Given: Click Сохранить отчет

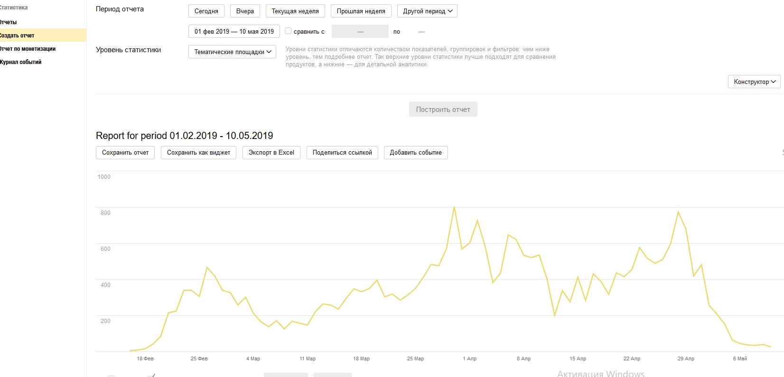Looking at the screenshot, I should point(125,153).
